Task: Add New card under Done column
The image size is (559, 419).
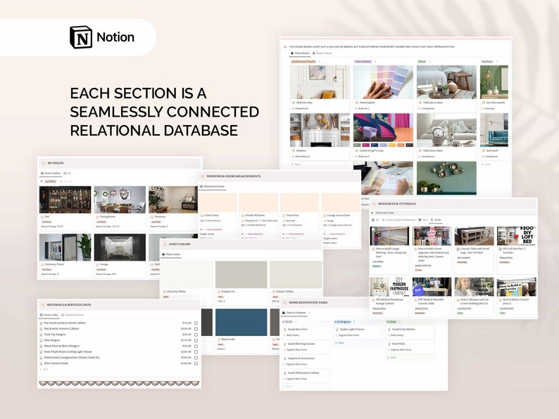Action: point(391,357)
